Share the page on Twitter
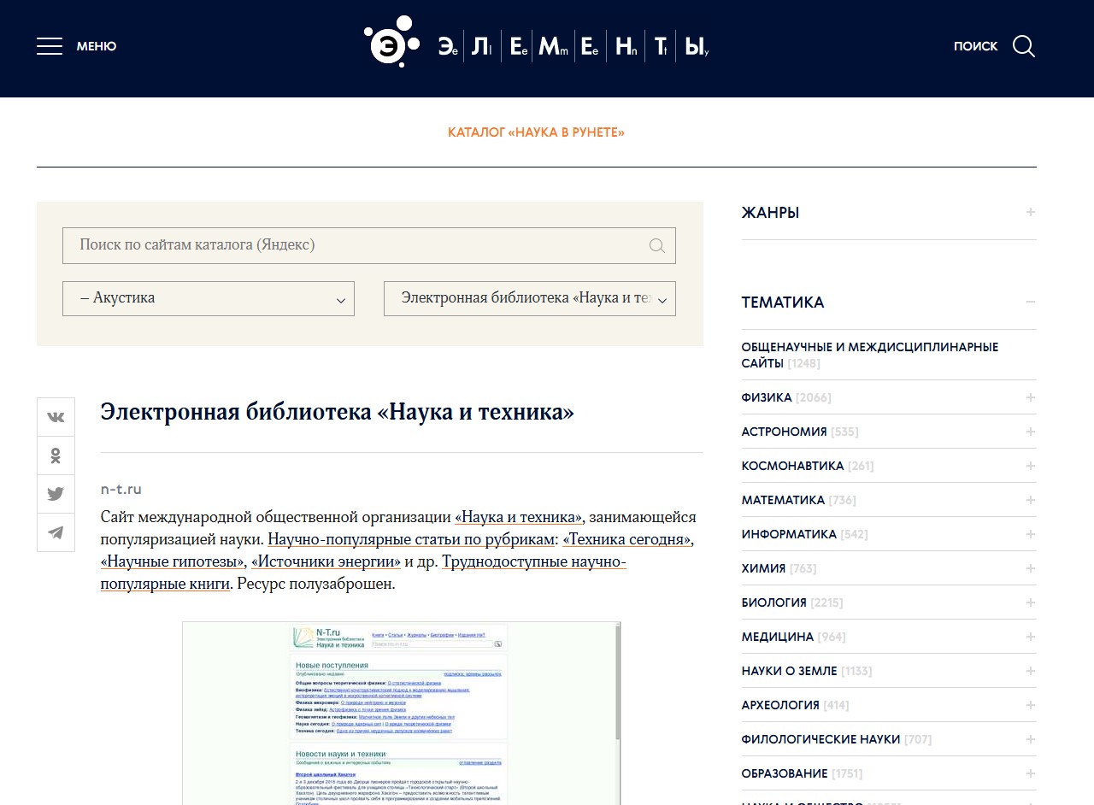Image resolution: width=1094 pixels, height=805 pixels. pos(56,494)
